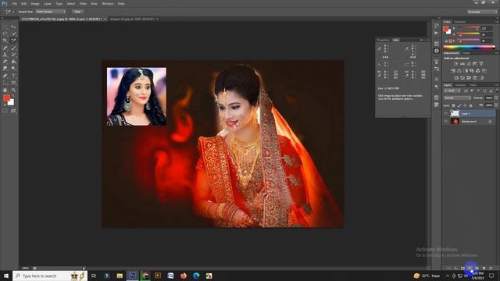Switch to the Swatches tab
This screenshot has height=281, width=500.
[460, 22]
